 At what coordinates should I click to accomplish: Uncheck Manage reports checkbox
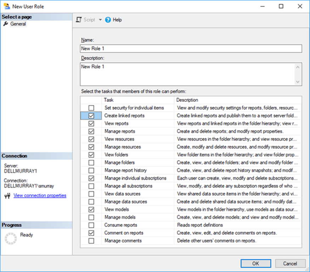click(x=91, y=132)
